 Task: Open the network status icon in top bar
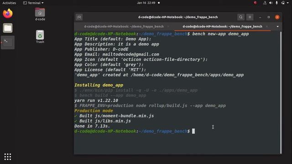pyautogui.click(x=265, y=3)
